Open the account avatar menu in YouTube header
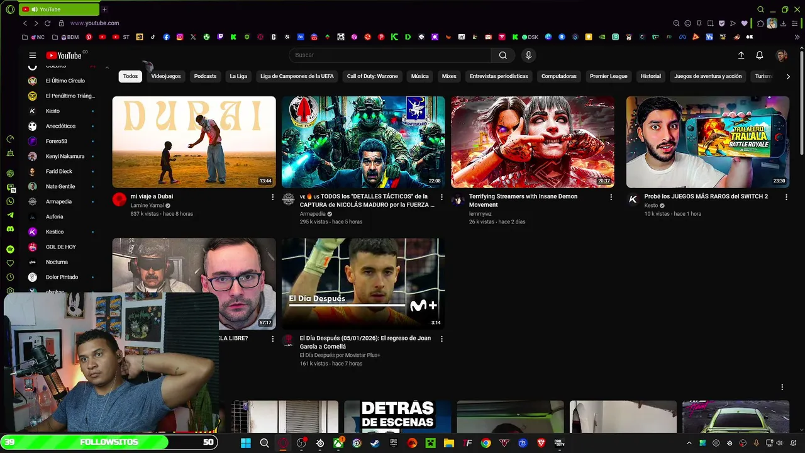The width and height of the screenshot is (805, 453). coord(782,55)
